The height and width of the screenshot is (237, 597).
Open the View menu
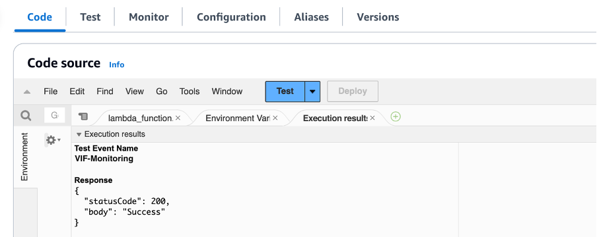(x=135, y=92)
